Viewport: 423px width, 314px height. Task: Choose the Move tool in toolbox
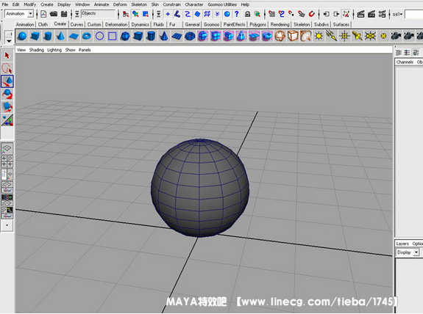[x=7, y=81]
